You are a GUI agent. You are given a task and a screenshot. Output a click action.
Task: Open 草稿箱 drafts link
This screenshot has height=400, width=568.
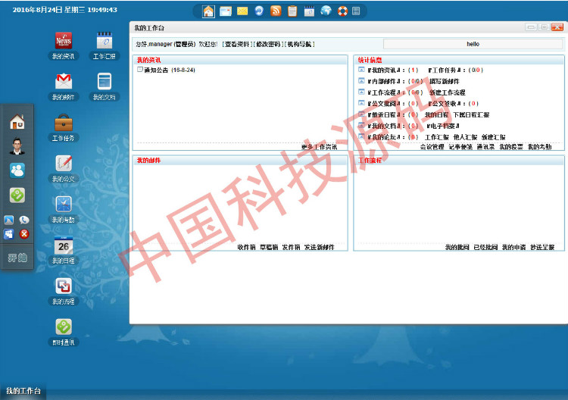point(269,247)
